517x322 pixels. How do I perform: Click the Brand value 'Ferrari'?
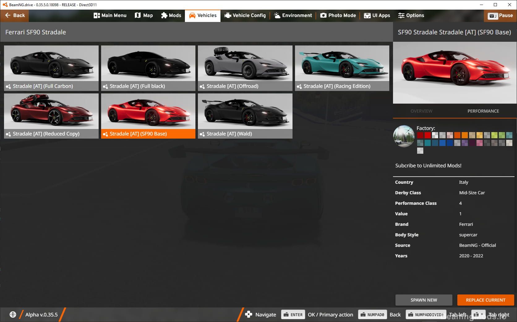pyautogui.click(x=466, y=224)
